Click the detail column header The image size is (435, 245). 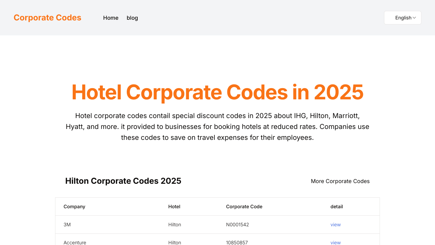pyautogui.click(x=336, y=207)
